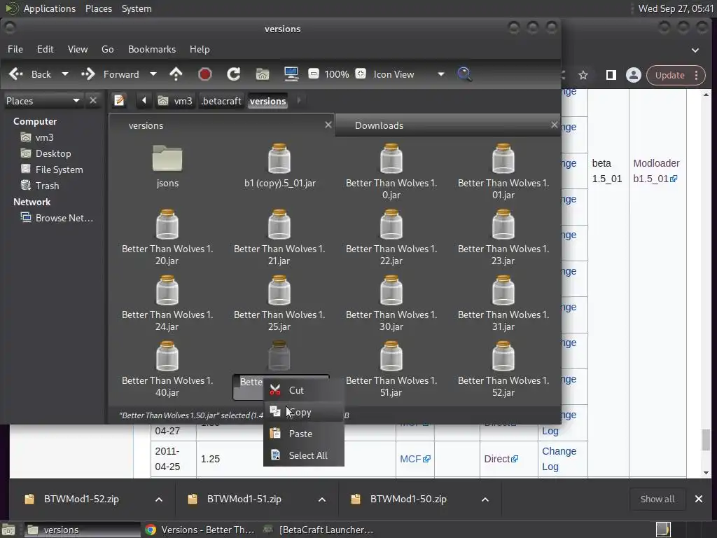Go Forward in file manager

[x=110, y=74]
